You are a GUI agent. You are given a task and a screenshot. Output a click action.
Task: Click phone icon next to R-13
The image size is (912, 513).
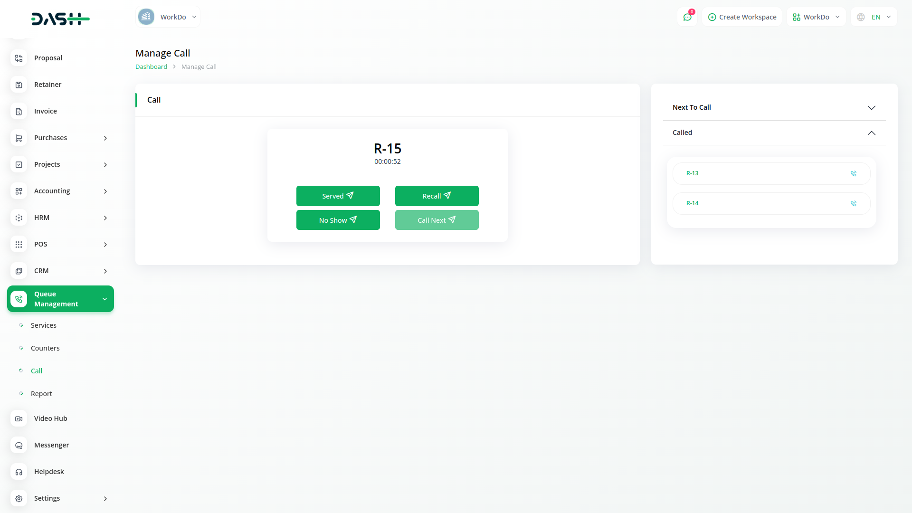pos(853,173)
